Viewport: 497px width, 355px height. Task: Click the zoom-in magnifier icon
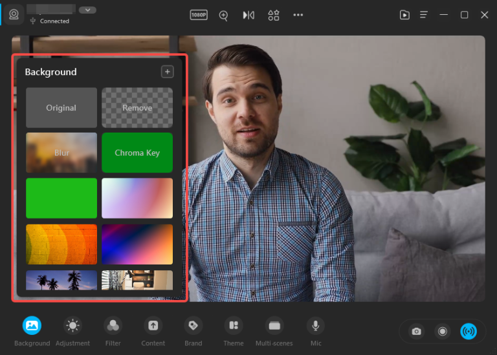click(x=223, y=16)
